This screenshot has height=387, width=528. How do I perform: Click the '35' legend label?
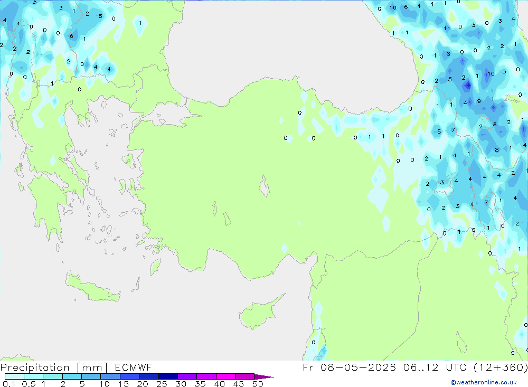[200, 384]
